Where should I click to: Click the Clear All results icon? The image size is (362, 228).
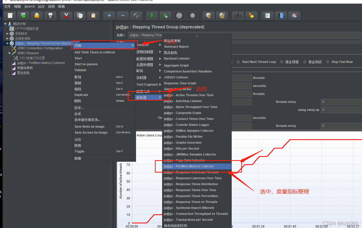coord(222,16)
